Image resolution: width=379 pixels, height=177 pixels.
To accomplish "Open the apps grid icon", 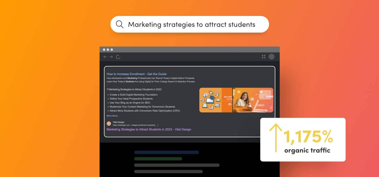I will [x=264, y=57].
